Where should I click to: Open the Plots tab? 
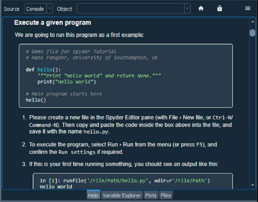point(151,195)
